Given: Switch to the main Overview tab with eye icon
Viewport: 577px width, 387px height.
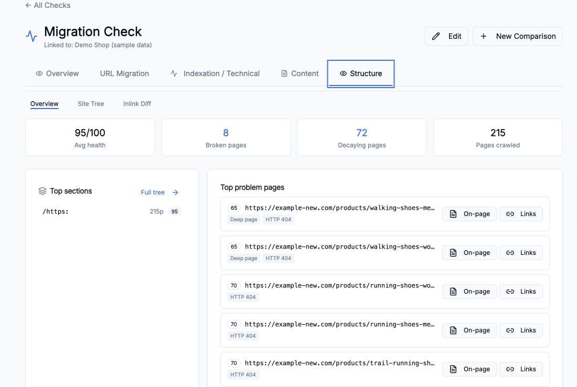Looking at the screenshot, I should (x=57, y=73).
